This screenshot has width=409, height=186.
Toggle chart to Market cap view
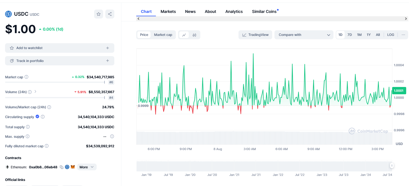163,35
